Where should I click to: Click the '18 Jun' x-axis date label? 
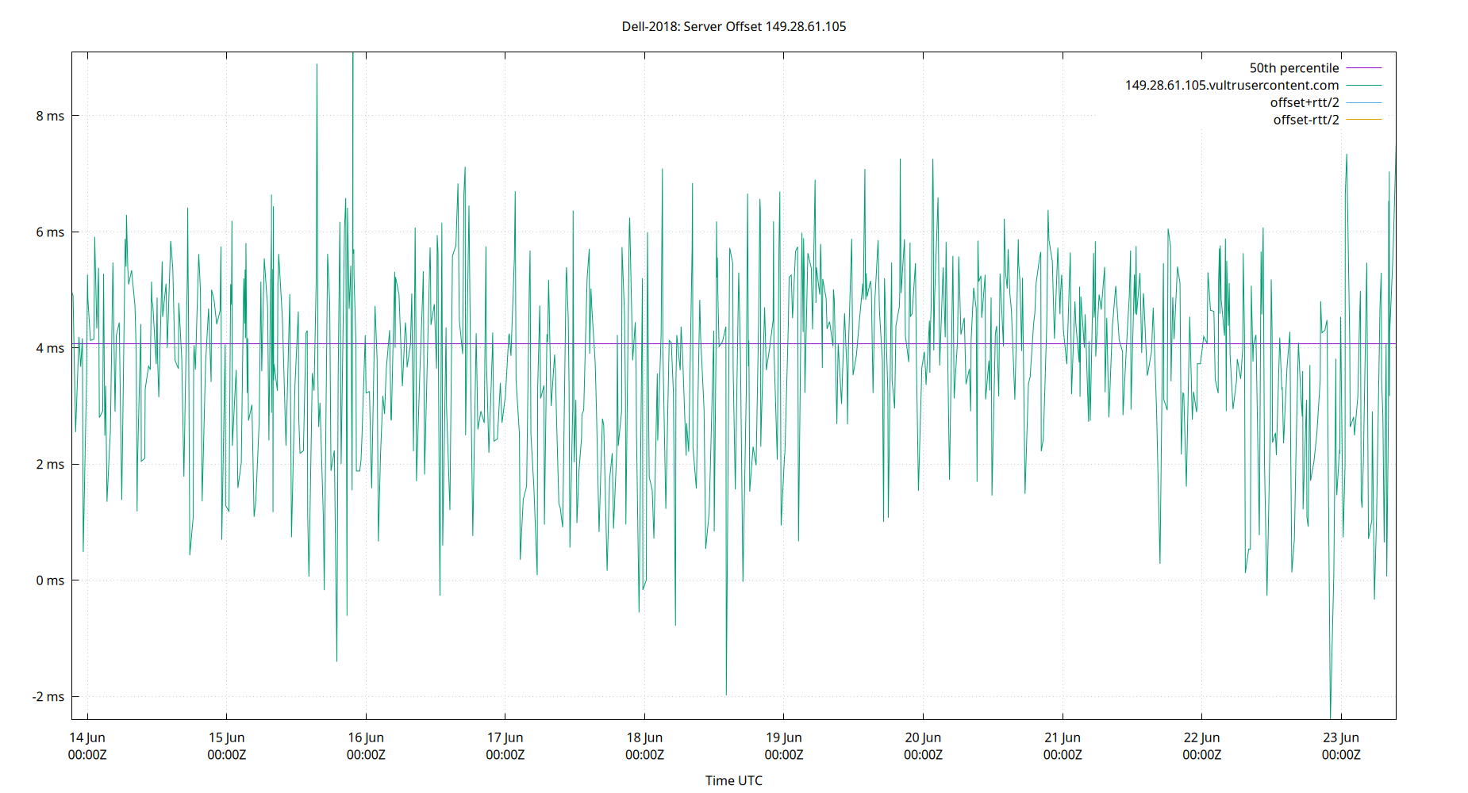click(644, 737)
